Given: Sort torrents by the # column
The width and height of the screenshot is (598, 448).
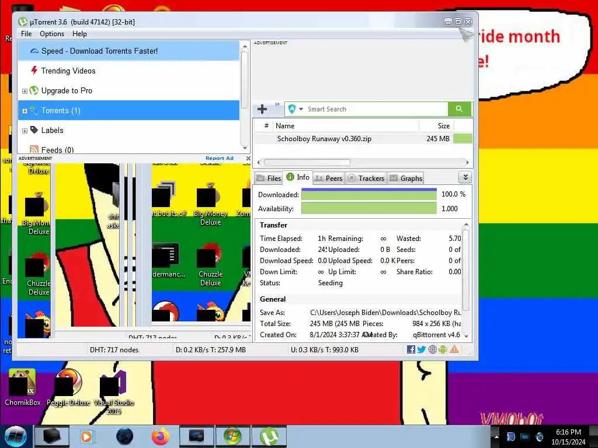Looking at the screenshot, I should tap(266, 126).
